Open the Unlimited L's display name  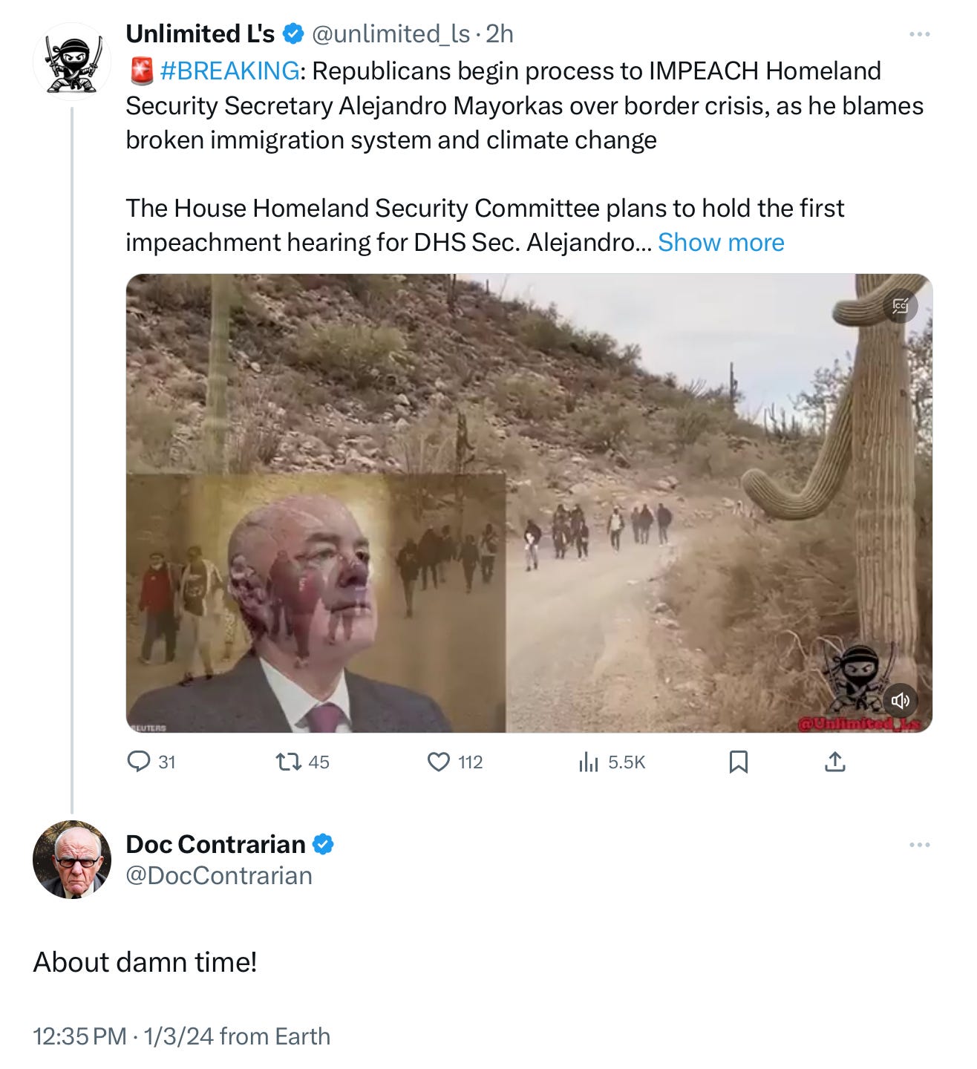pos(200,33)
